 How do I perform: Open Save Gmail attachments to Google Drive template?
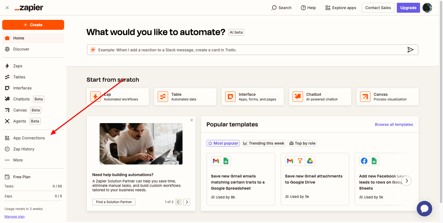click(315, 179)
